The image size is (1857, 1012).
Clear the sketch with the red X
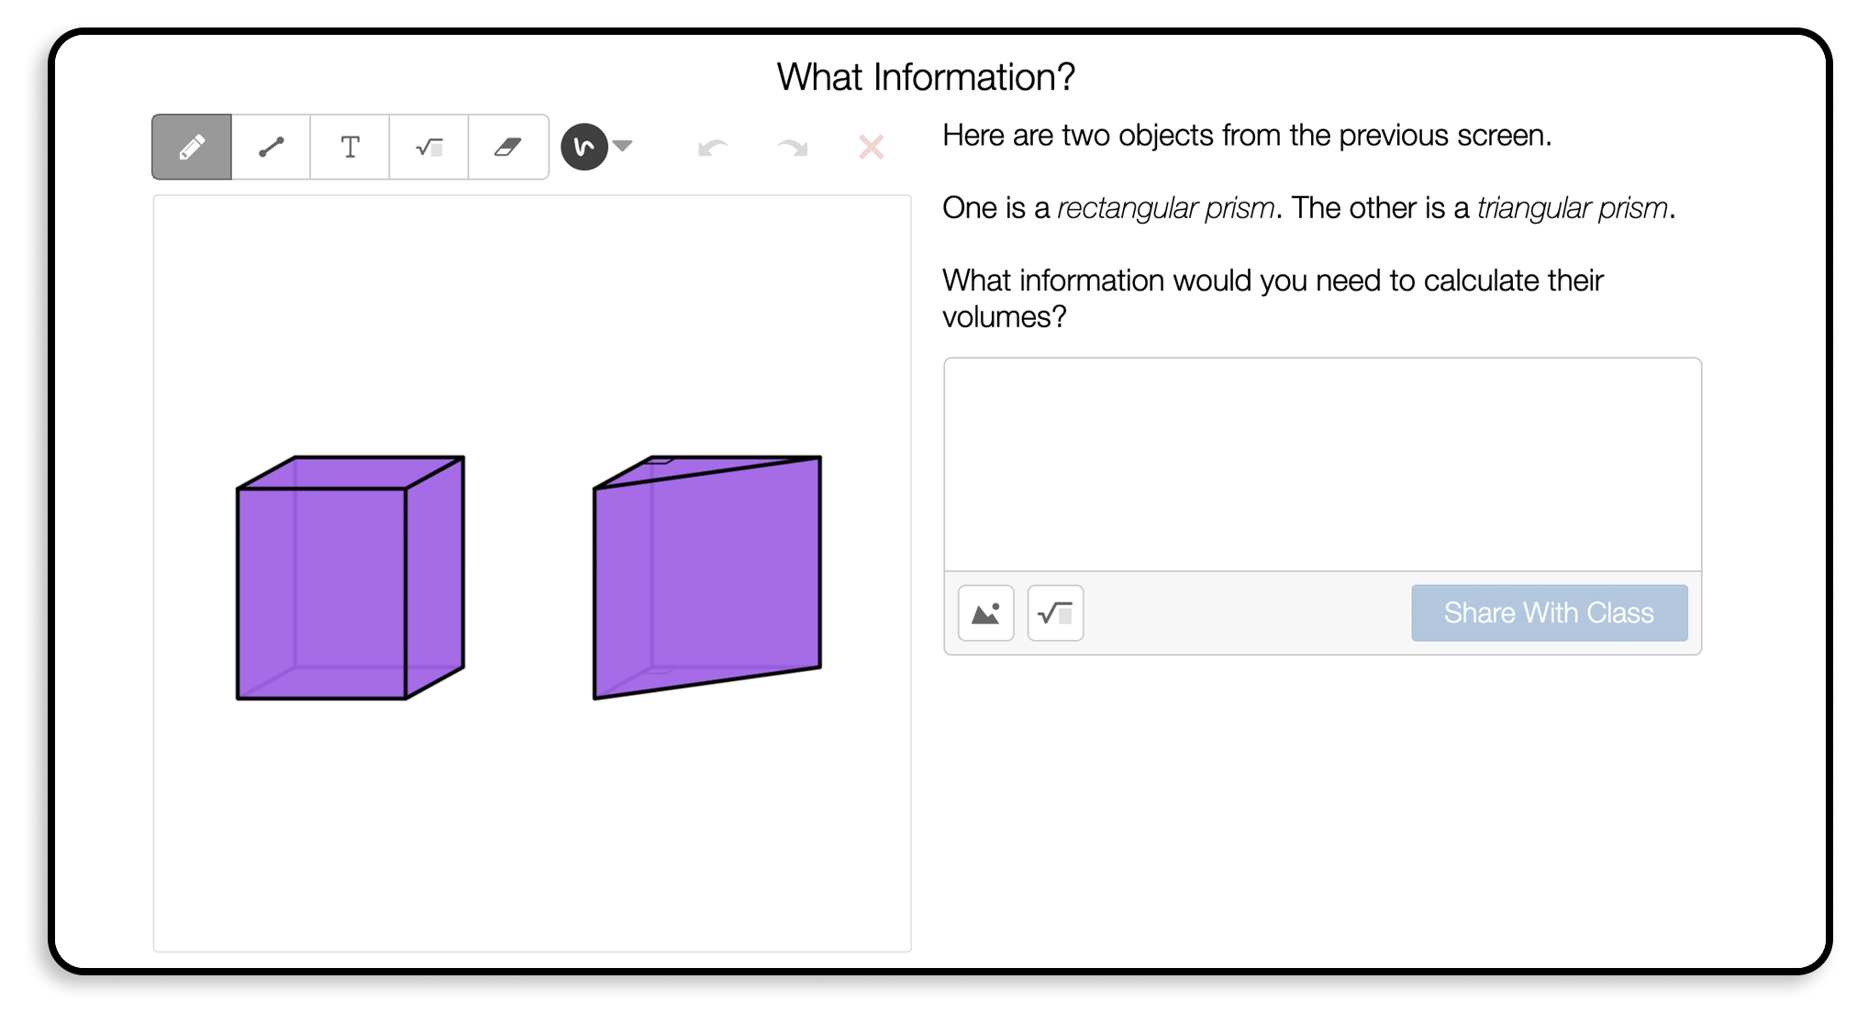click(x=870, y=147)
